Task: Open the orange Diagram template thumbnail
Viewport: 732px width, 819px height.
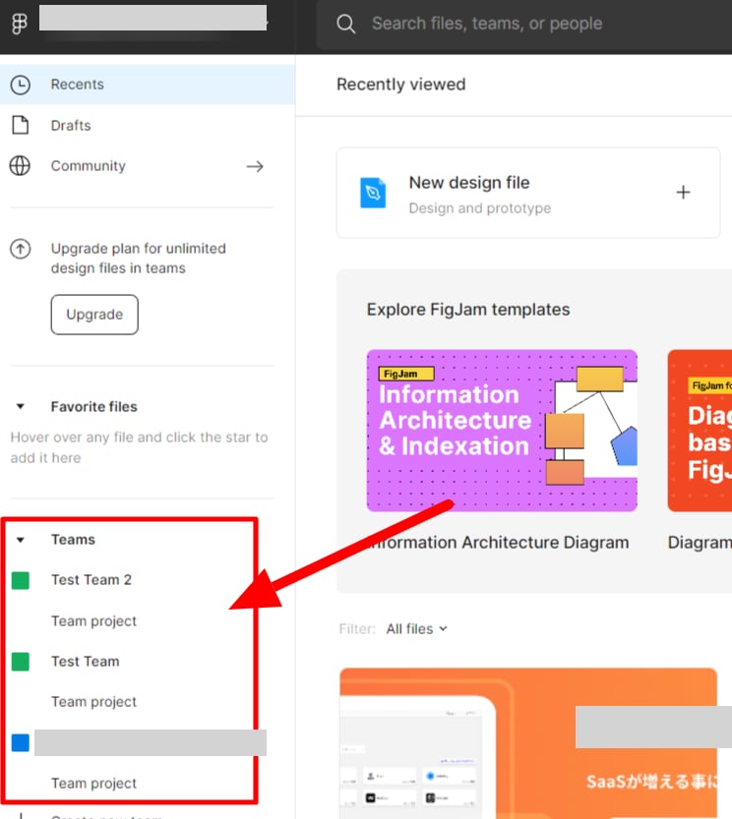Action: coord(700,431)
